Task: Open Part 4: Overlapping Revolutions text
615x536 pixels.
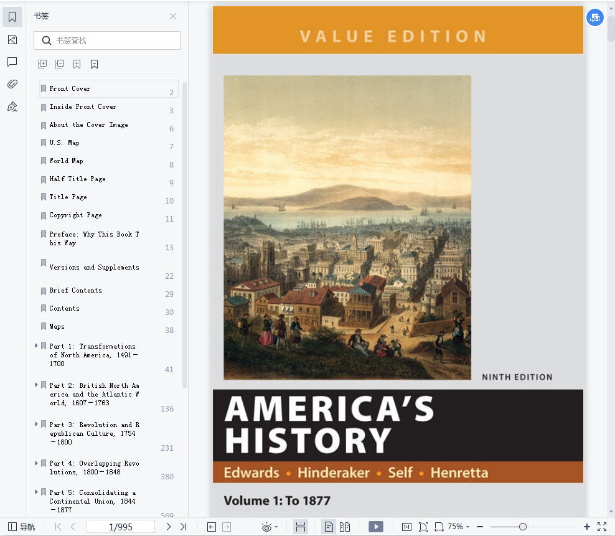Action: [94, 468]
